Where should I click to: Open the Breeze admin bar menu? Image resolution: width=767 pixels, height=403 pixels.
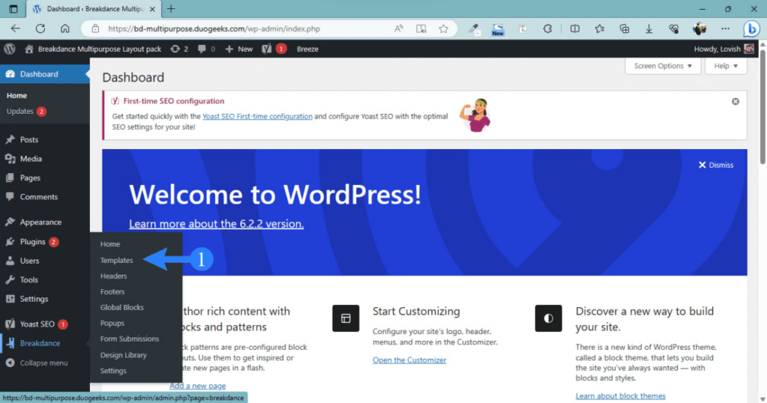coord(307,49)
